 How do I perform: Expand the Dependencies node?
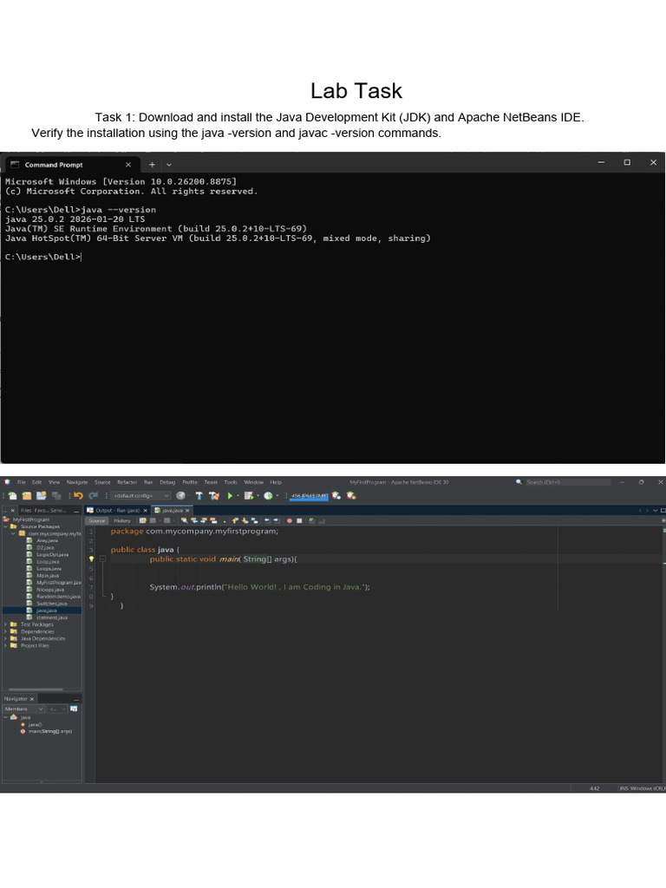pos(6,631)
